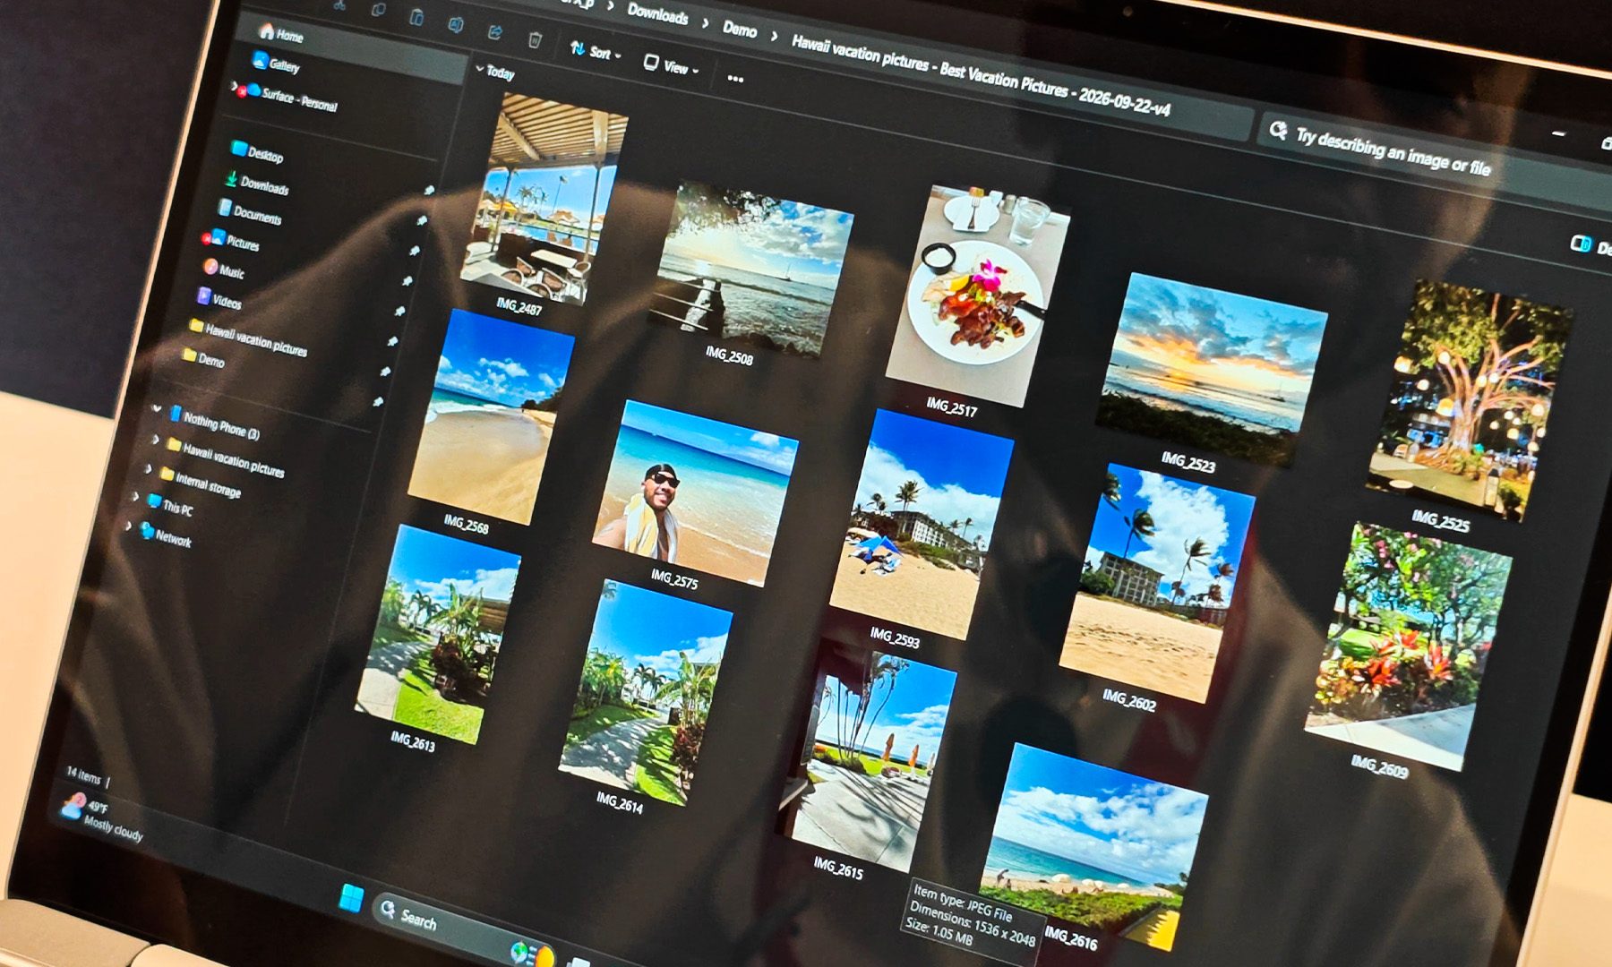
Task: Select the Videos icon in sidebar
Action: 204,296
